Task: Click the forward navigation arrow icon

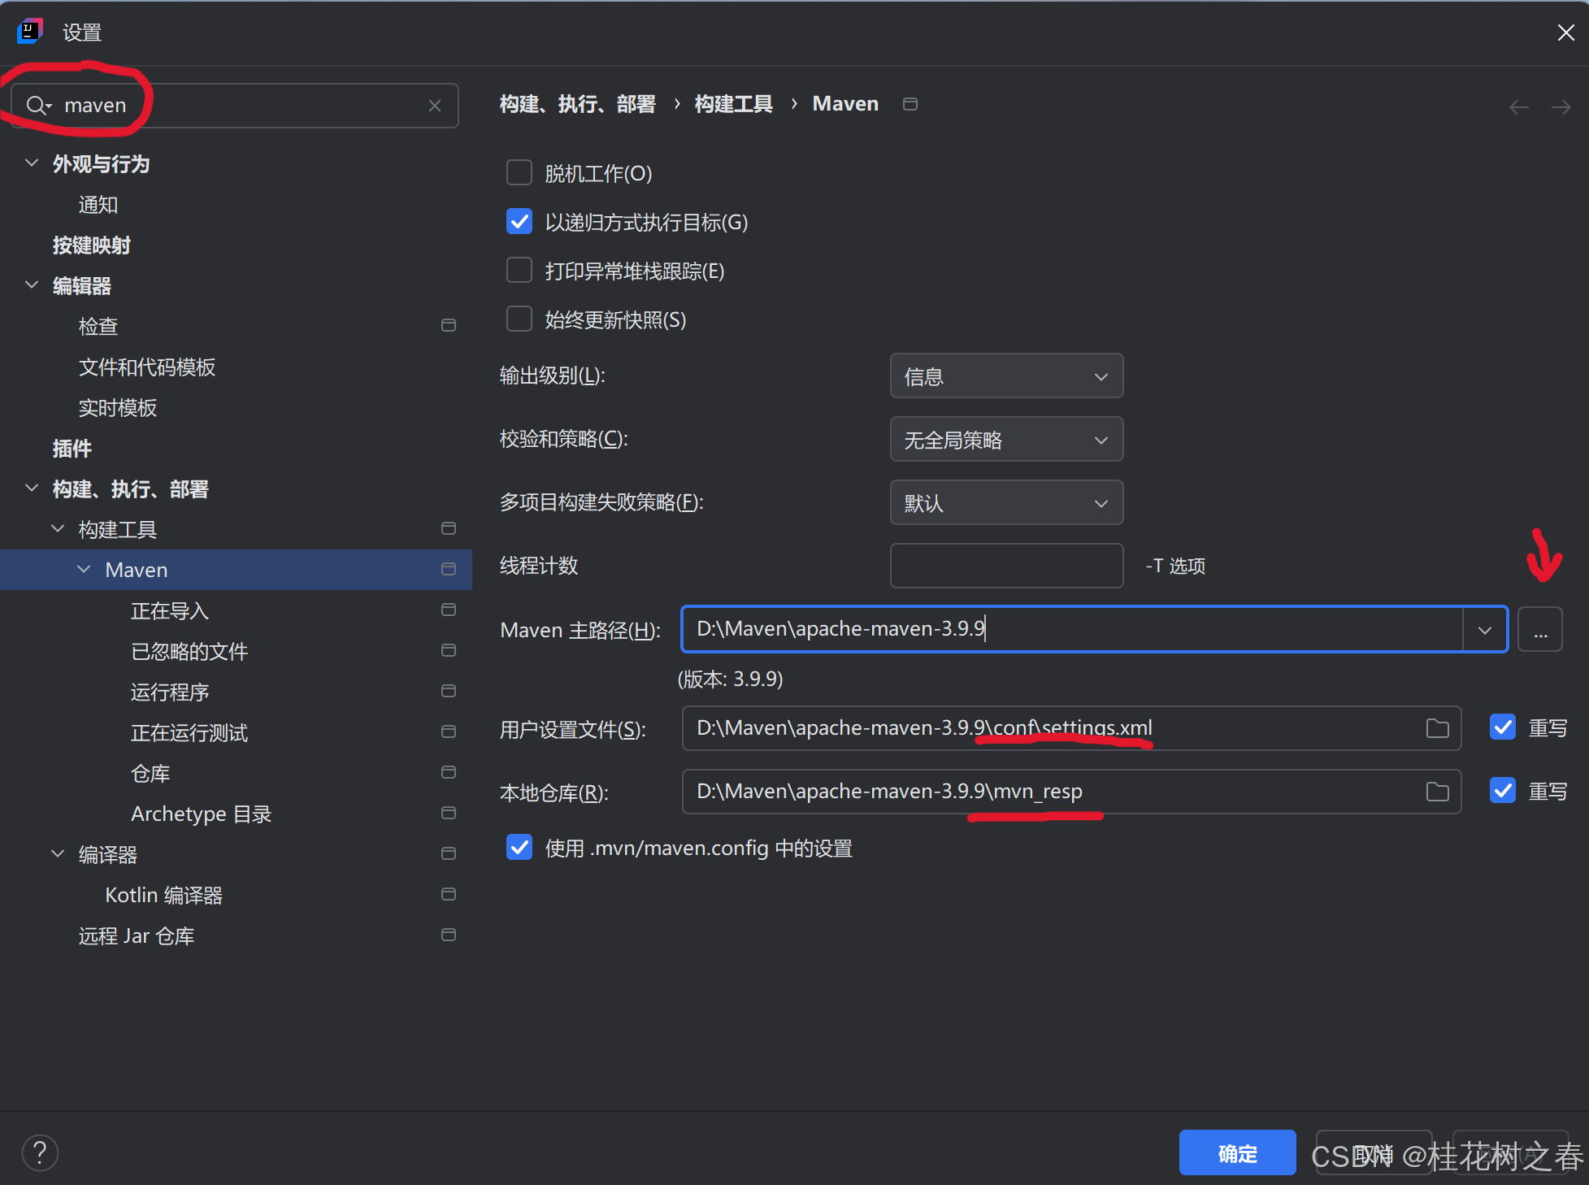Action: 1561,107
